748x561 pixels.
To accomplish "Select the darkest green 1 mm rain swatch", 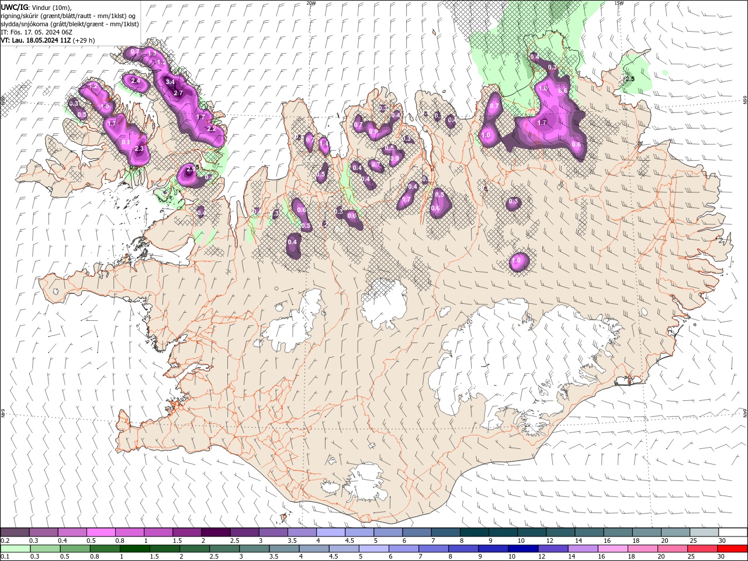I will (134, 549).
